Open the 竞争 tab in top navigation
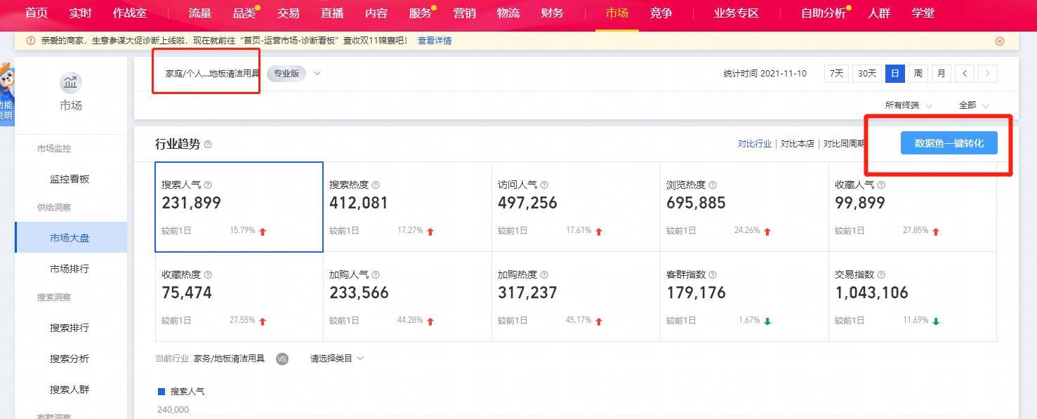This screenshot has height=419, width=1037. [x=661, y=13]
